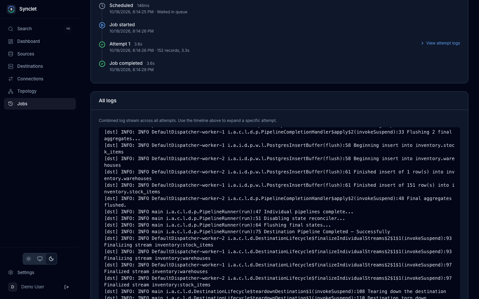Viewport: 479px width, 299px height.
Task: Click the Demo User name
Action: 33,287
